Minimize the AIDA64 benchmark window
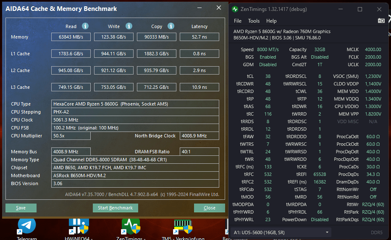 [199, 8]
